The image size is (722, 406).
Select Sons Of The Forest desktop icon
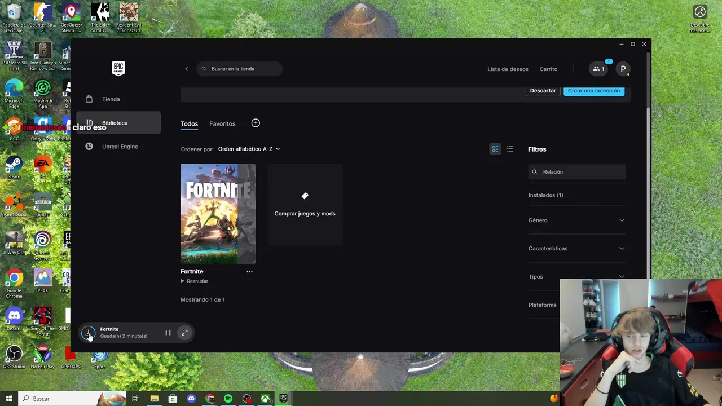point(42,321)
